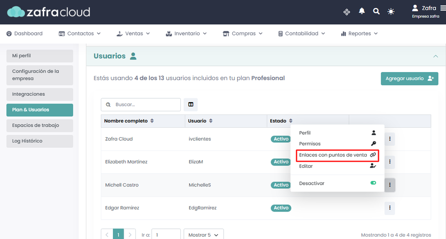Image resolution: width=446 pixels, height=239 pixels.
Task: Click the Activo badge for Edgar Ramirez
Action: pos(281,208)
